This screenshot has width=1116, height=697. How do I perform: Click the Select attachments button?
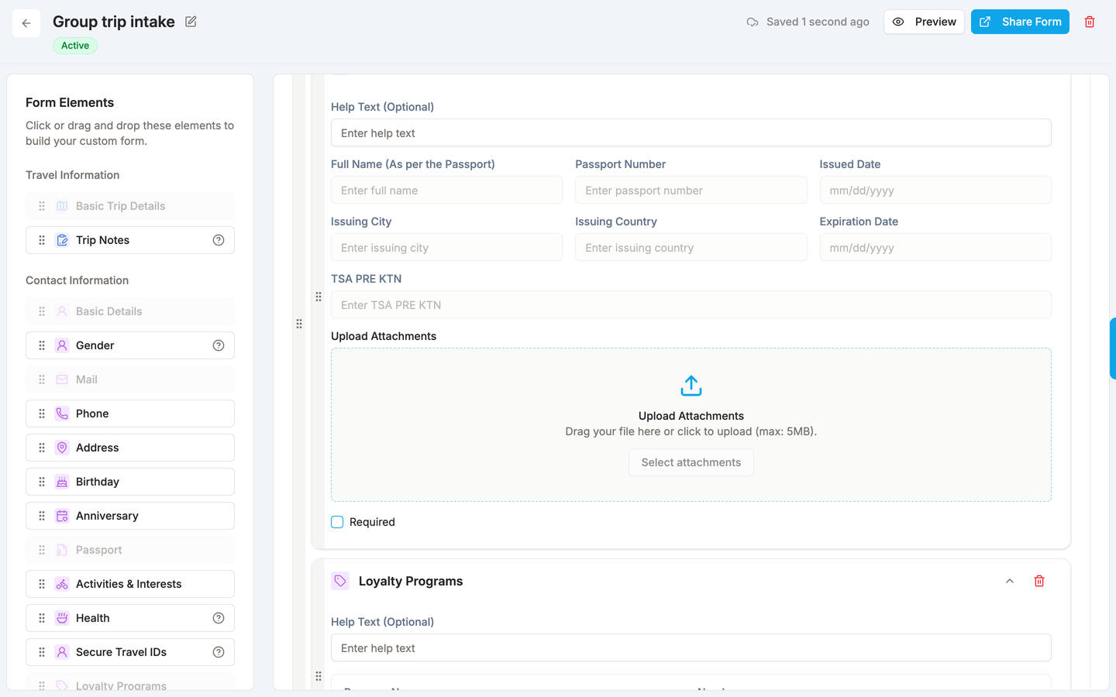click(691, 462)
